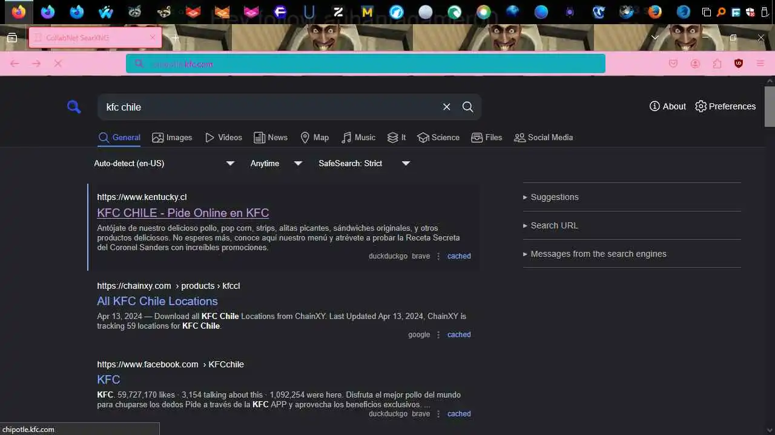This screenshot has width=775, height=435.
Task: Open the pink fox box taskbar icon
Action: [251, 11]
